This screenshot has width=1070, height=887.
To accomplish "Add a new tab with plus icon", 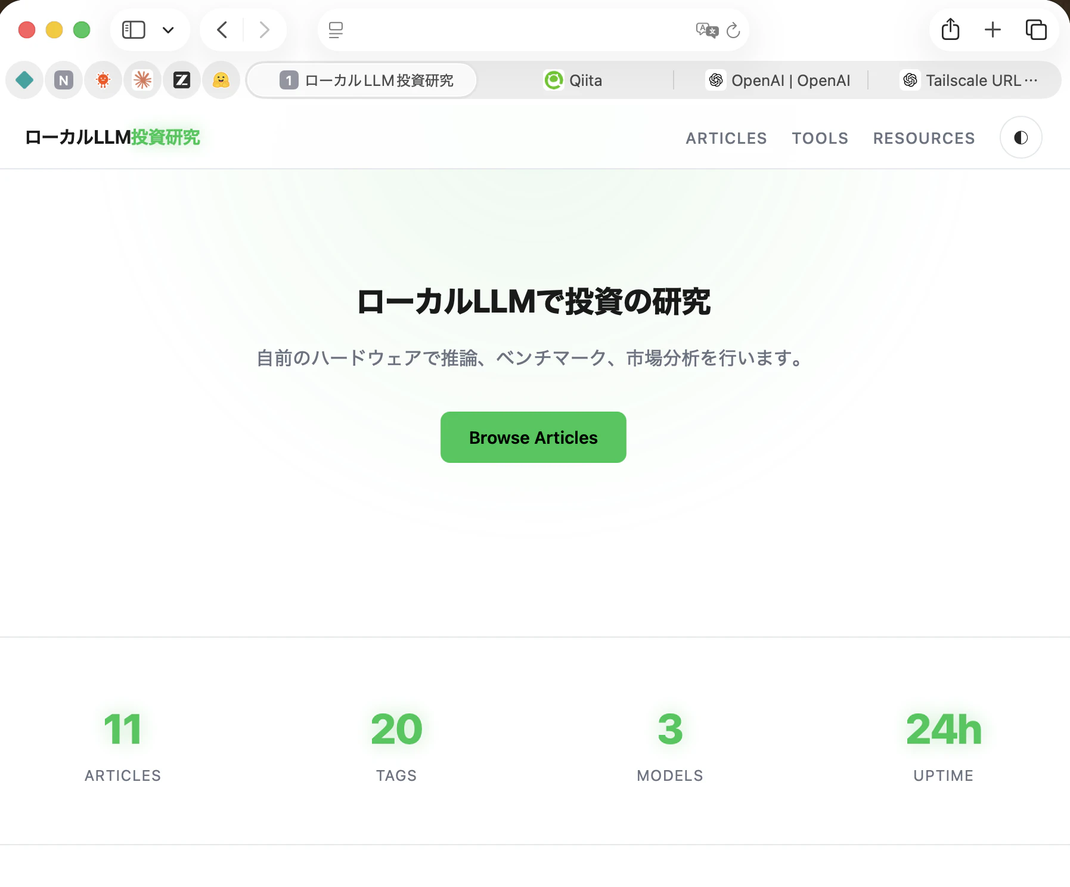I will [x=993, y=30].
